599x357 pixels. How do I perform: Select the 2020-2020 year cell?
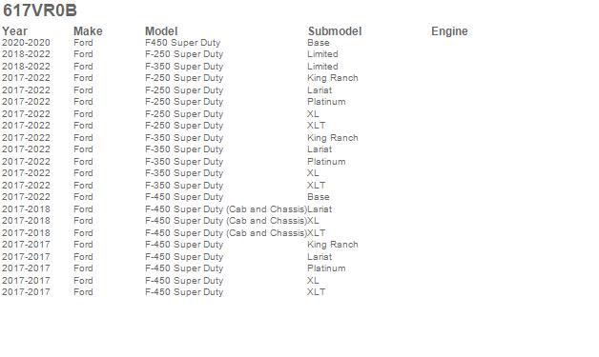(x=26, y=43)
